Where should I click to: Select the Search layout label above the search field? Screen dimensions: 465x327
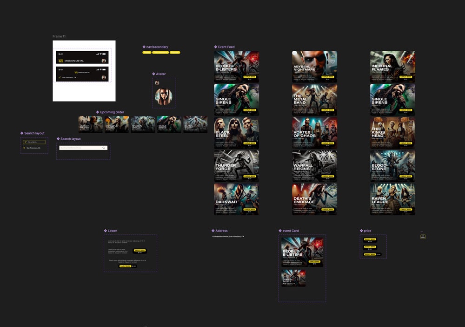tap(71, 139)
